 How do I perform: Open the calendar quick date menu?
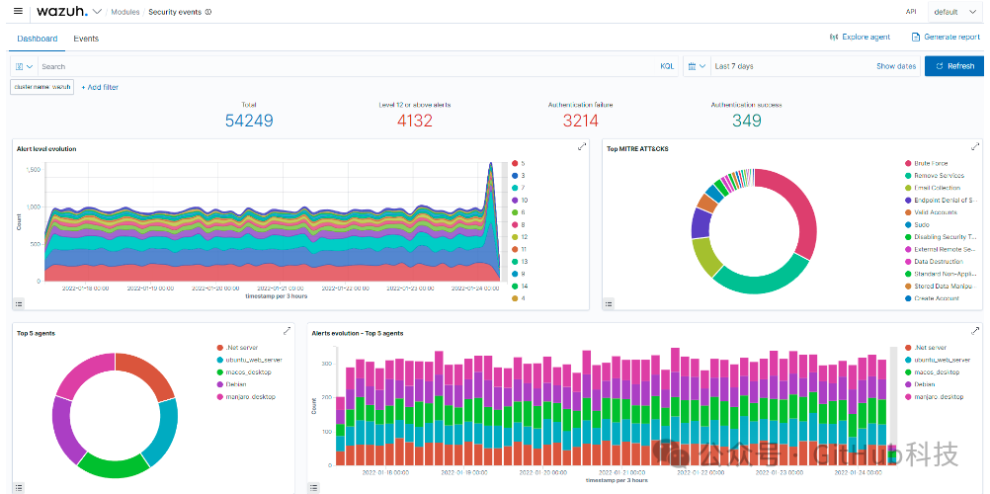point(696,66)
